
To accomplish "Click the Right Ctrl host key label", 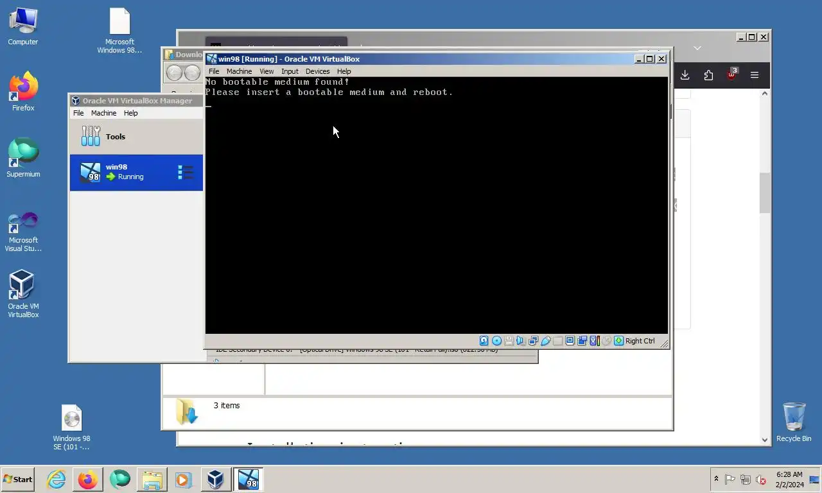I will point(640,341).
